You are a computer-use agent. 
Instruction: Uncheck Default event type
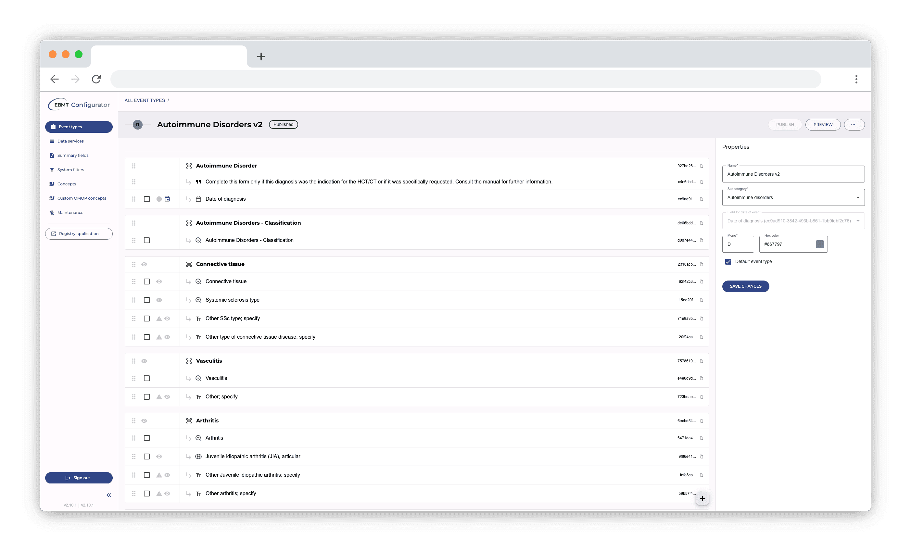tap(728, 262)
